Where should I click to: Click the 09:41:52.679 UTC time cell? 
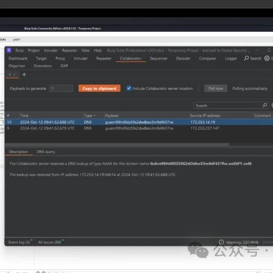(48, 128)
